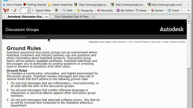Click the News icon in Yahoo toolbar
Image resolution: width=193 pixels, height=108 pixels.
pyautogui.click(x=137, y=10)
